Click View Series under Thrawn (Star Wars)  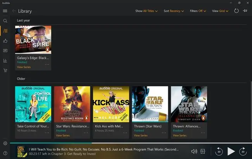[x=141, y=135]
